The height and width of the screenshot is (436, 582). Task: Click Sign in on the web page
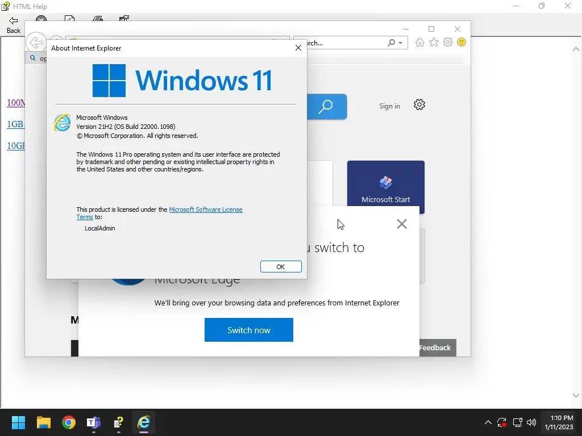[389, 106]
